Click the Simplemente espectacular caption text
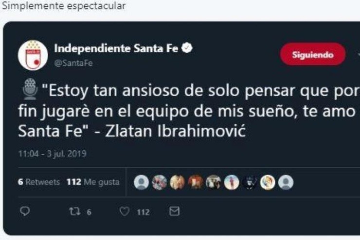Screen dimensions: 360x240 (x=64, y=6)
